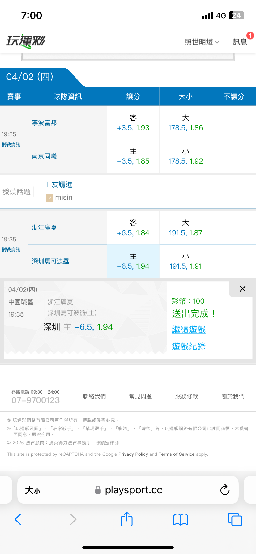This screenshot has width=256, height=554.
Task: Expand the 照世明燈 user dropdown
Action: coord(202,42)
